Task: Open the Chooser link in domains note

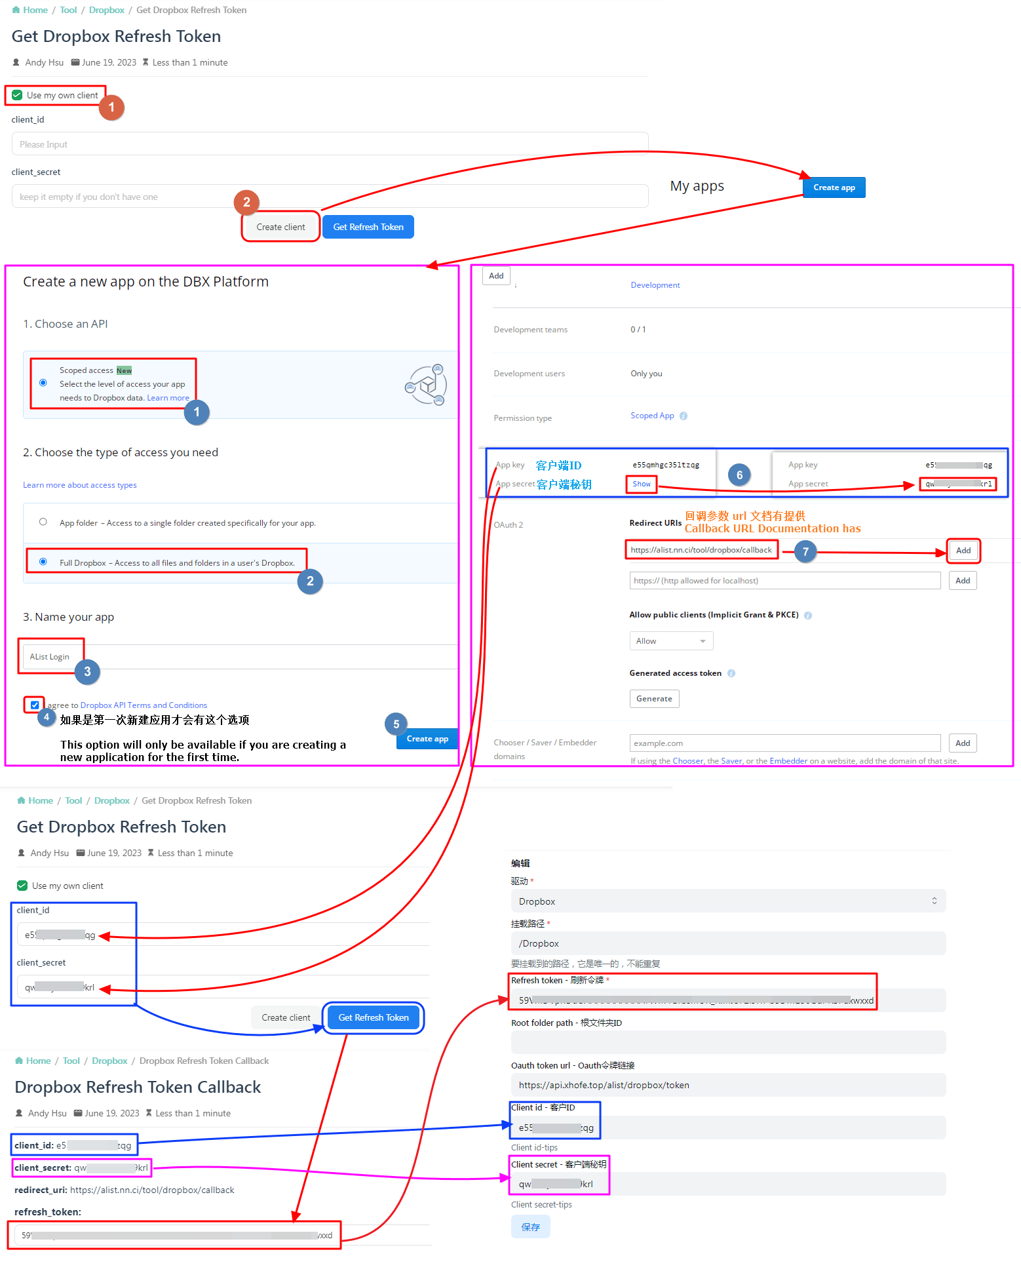Action: pyautogui.click(x=687, y=761)
